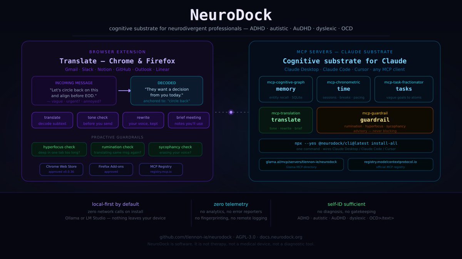Open the DECODED message card

pyautogui.click(x=167, y=91)
